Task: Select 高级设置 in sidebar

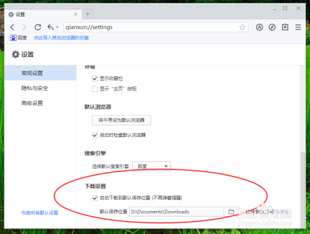Action: (32, 103)
